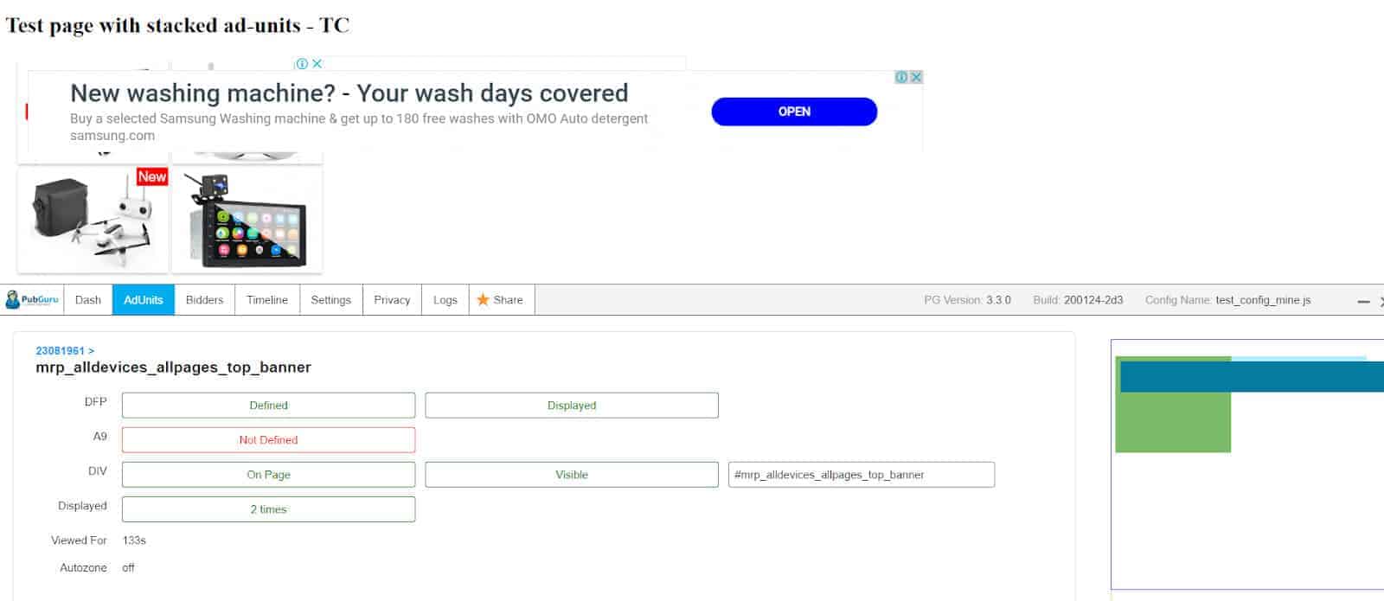
Task: Click the ad description mentioning OMO Auto detergent
Action: (x=359, y=118)
